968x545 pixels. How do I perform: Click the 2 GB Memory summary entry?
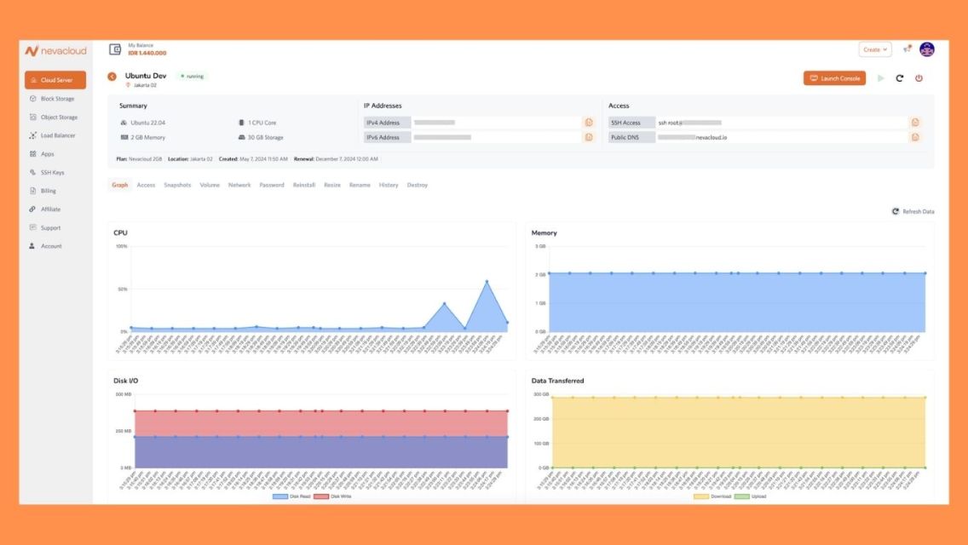[x=142, y=138]
